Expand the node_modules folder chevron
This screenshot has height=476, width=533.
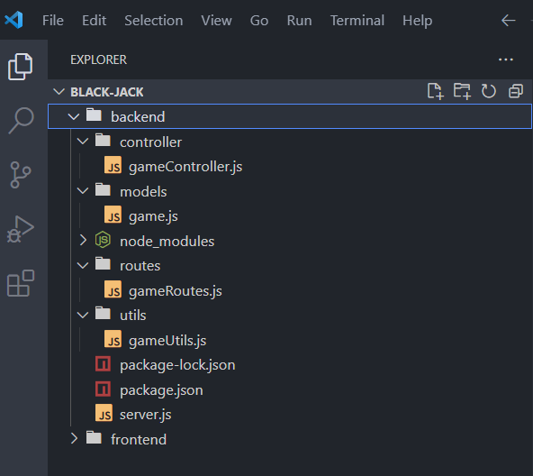click(x=83, y=240)
